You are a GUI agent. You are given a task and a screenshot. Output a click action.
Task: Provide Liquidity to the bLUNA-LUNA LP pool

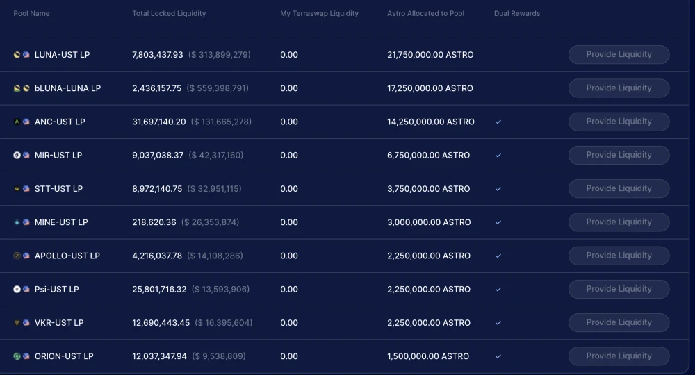(619, 88)
